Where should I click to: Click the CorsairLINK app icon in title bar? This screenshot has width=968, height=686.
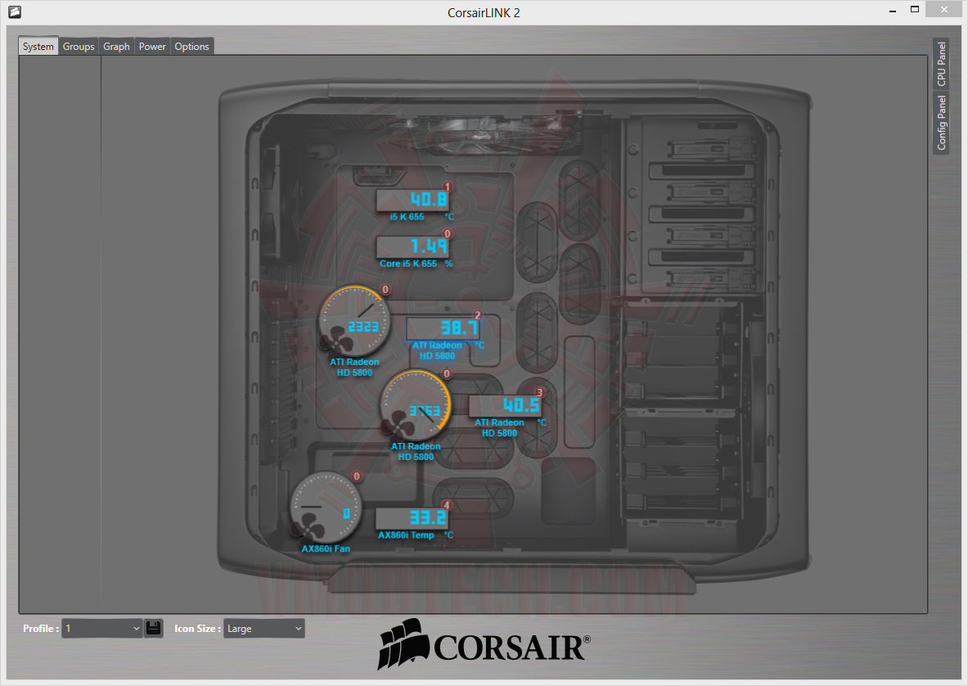click(x=15, y=11)
